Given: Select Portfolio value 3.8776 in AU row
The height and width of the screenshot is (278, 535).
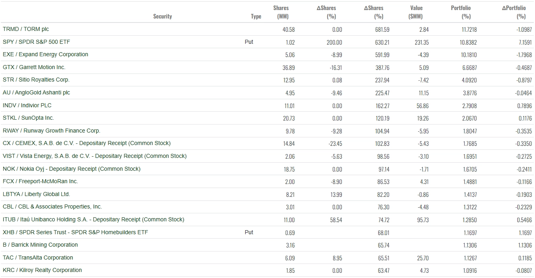Looking at the screenshot, I should tap(469, 93).
